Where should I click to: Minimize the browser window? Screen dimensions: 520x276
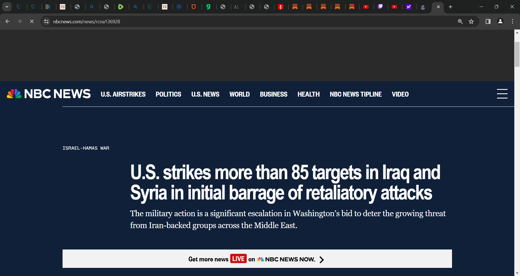(481, 7)
